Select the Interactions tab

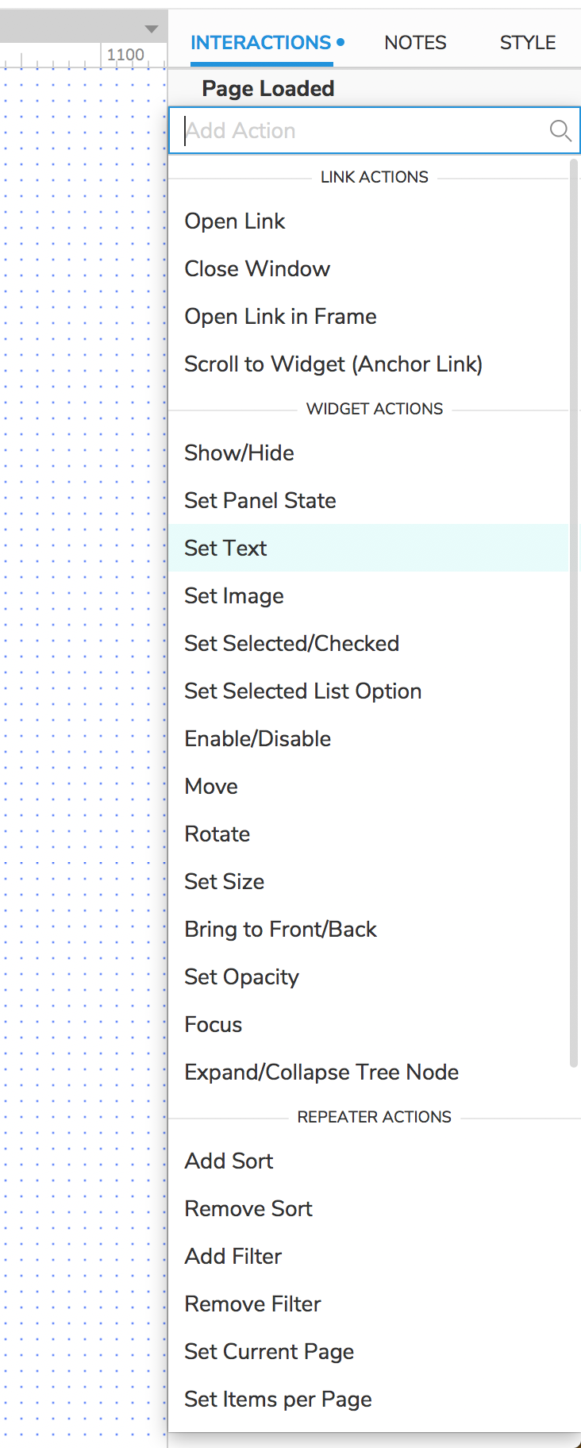click(x=267, y=43)
